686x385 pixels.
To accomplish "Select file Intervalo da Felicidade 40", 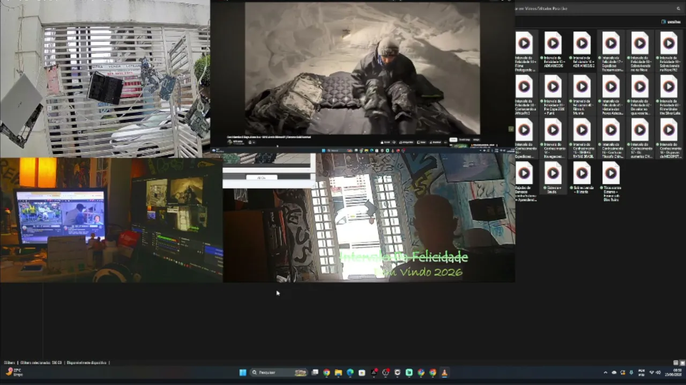I will click(x=582, y=95).
